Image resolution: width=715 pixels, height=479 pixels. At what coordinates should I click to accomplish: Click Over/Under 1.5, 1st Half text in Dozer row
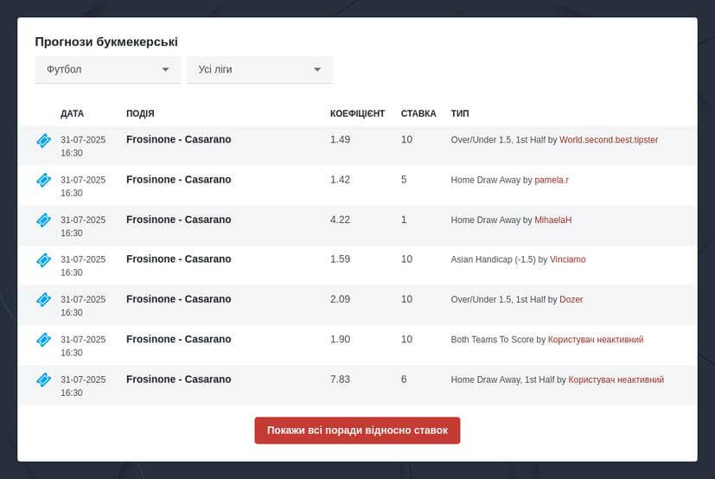coord(498,300)
